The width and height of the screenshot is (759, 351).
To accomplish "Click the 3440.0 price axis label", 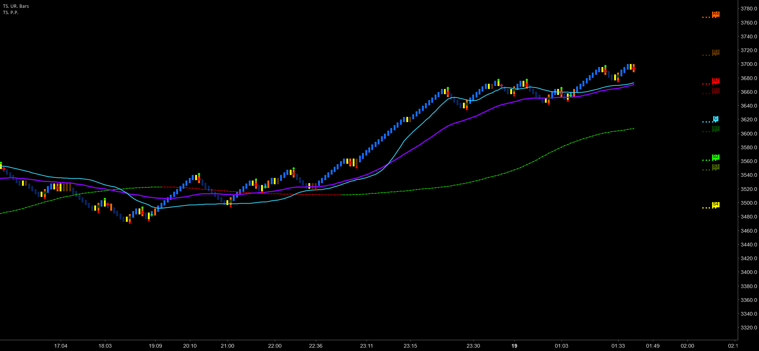I will [x=749, y=245].
